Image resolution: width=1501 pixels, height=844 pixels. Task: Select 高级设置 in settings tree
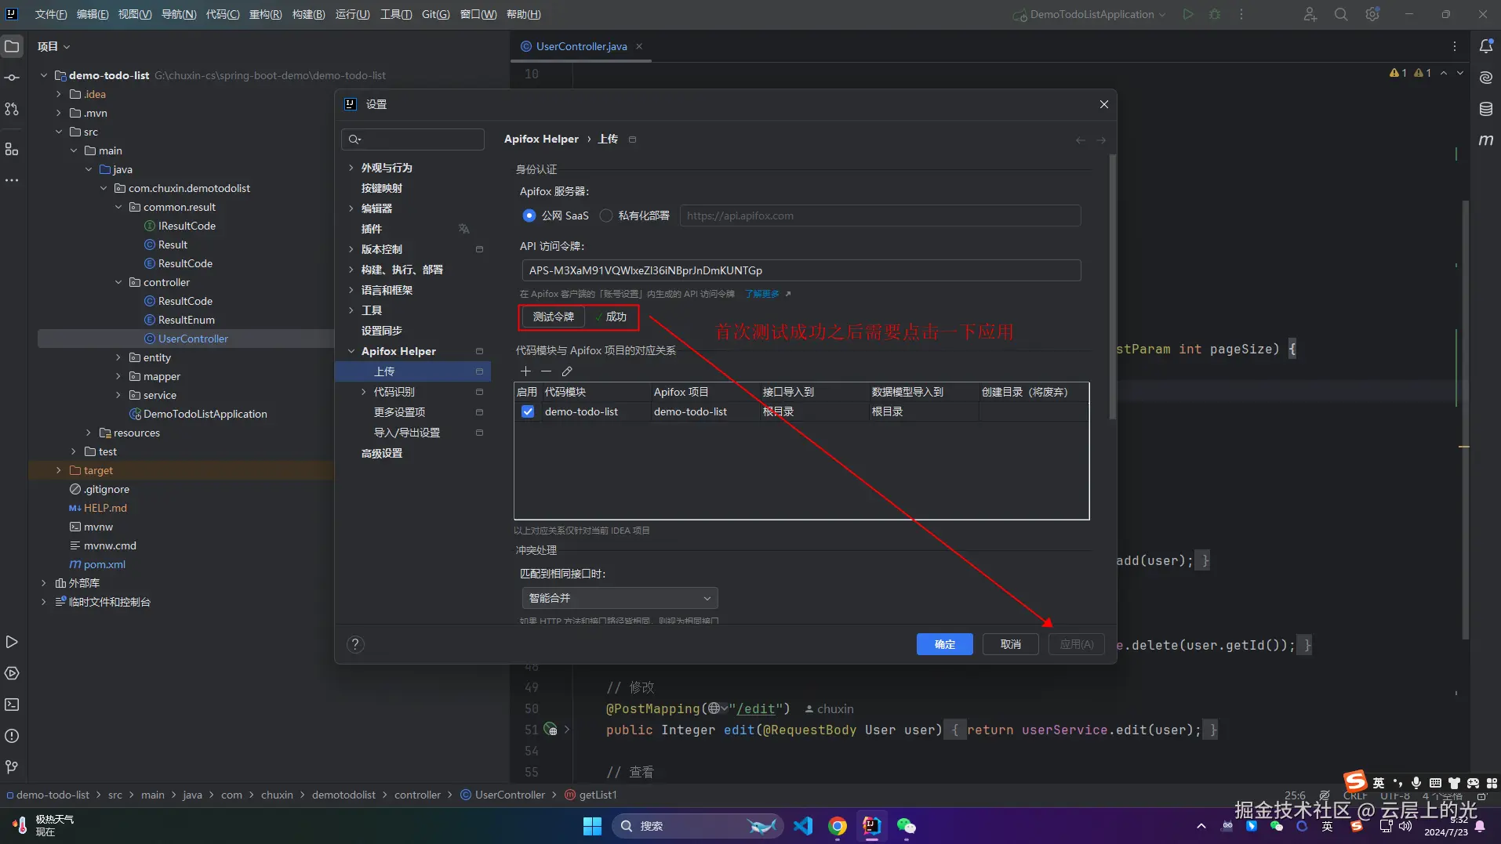(x=382, y=453)
